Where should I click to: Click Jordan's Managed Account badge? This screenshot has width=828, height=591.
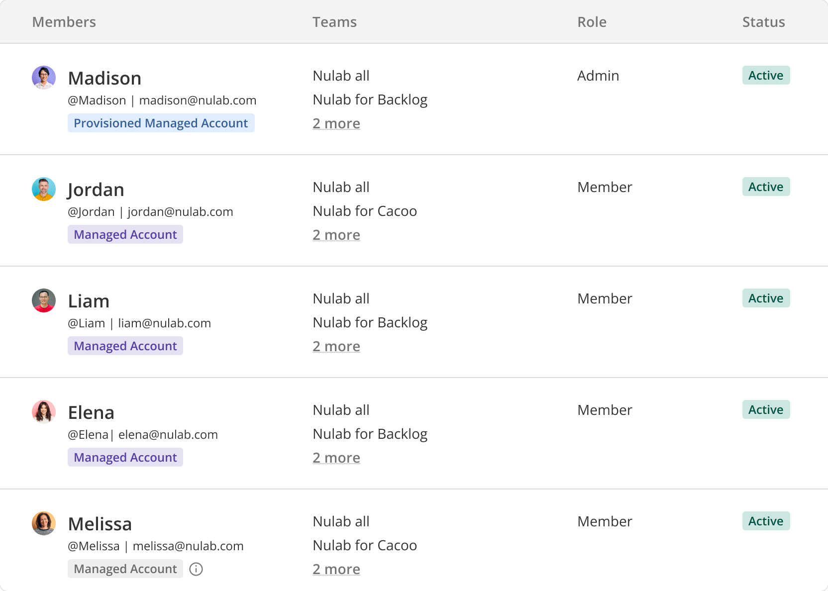pyautogui.click(x=125, y=235)
